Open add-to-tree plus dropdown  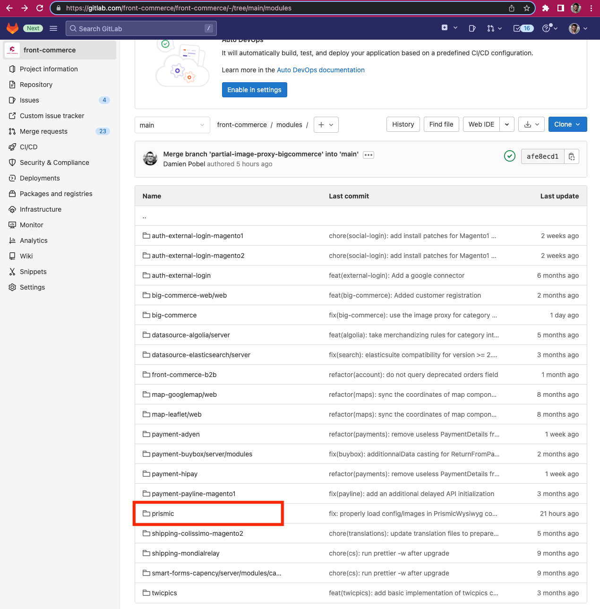pos(326,125)
